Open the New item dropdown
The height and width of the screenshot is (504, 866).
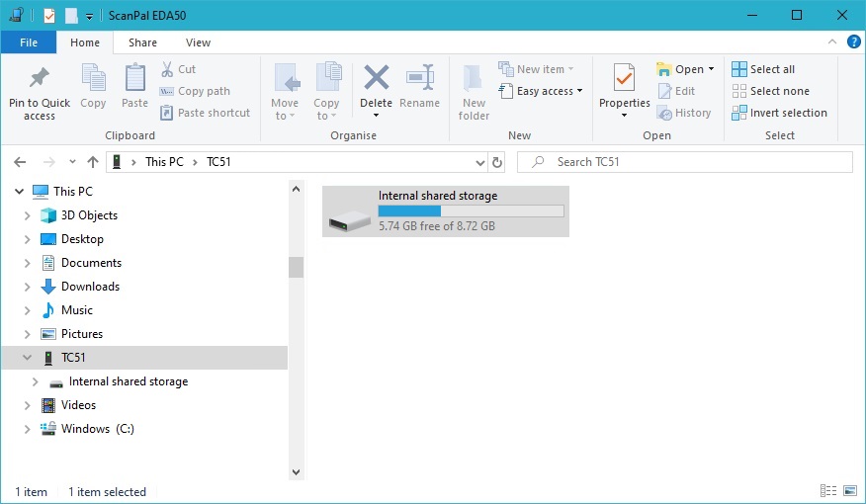536,69
